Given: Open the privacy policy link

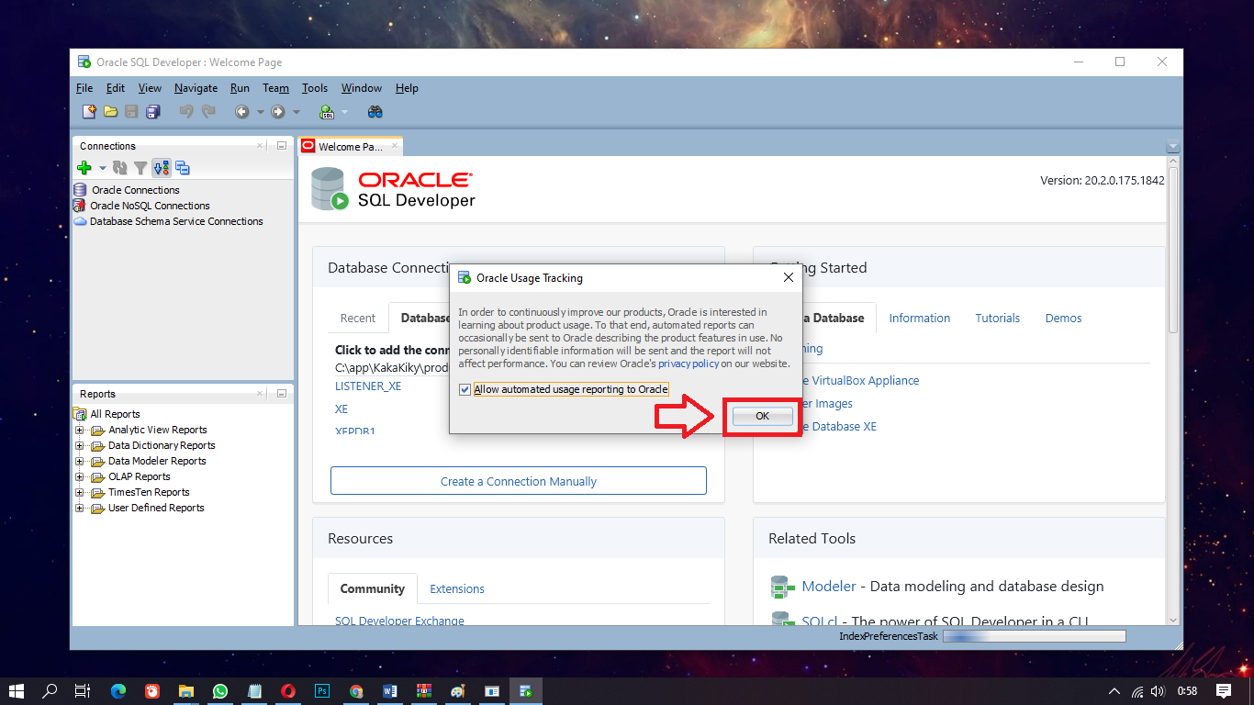Looking at the screenshot, I should click(689, 364).
